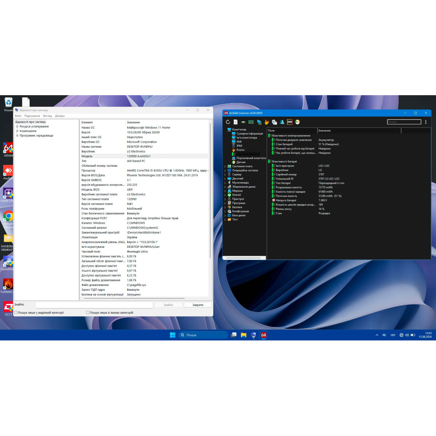Launch the stability test flame icon in AIDA64 toolbar
Image resolution: width=436 pixels, height=436 pixels.
[x=267, y=122]
